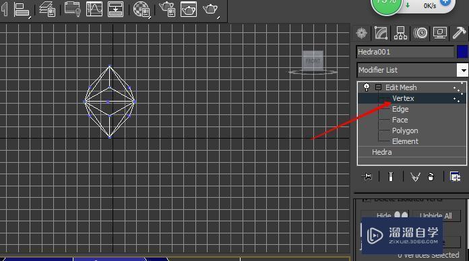
Task: Collapse the Edit Mesh sub-object tree
Action: 379,87
